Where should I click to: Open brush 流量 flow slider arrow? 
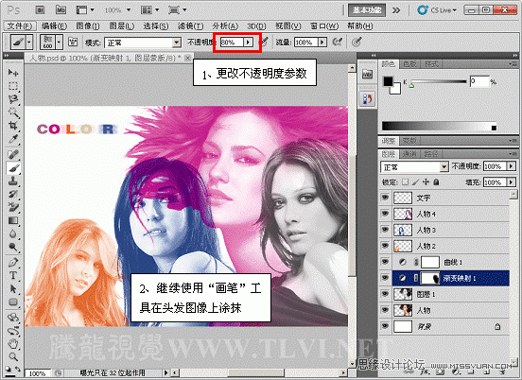(322, 43)
